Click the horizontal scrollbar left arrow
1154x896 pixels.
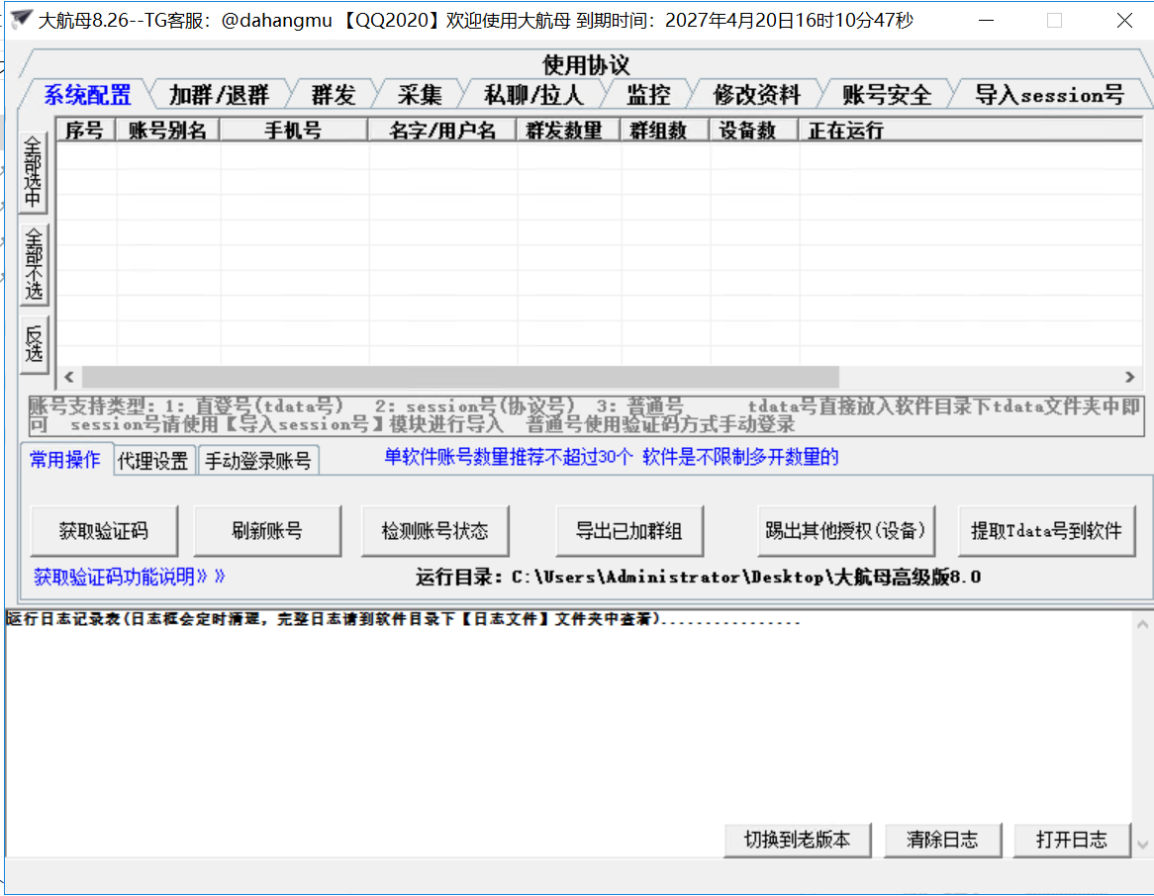69,377
